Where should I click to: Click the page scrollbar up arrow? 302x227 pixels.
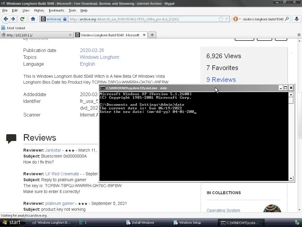(299, 41)
